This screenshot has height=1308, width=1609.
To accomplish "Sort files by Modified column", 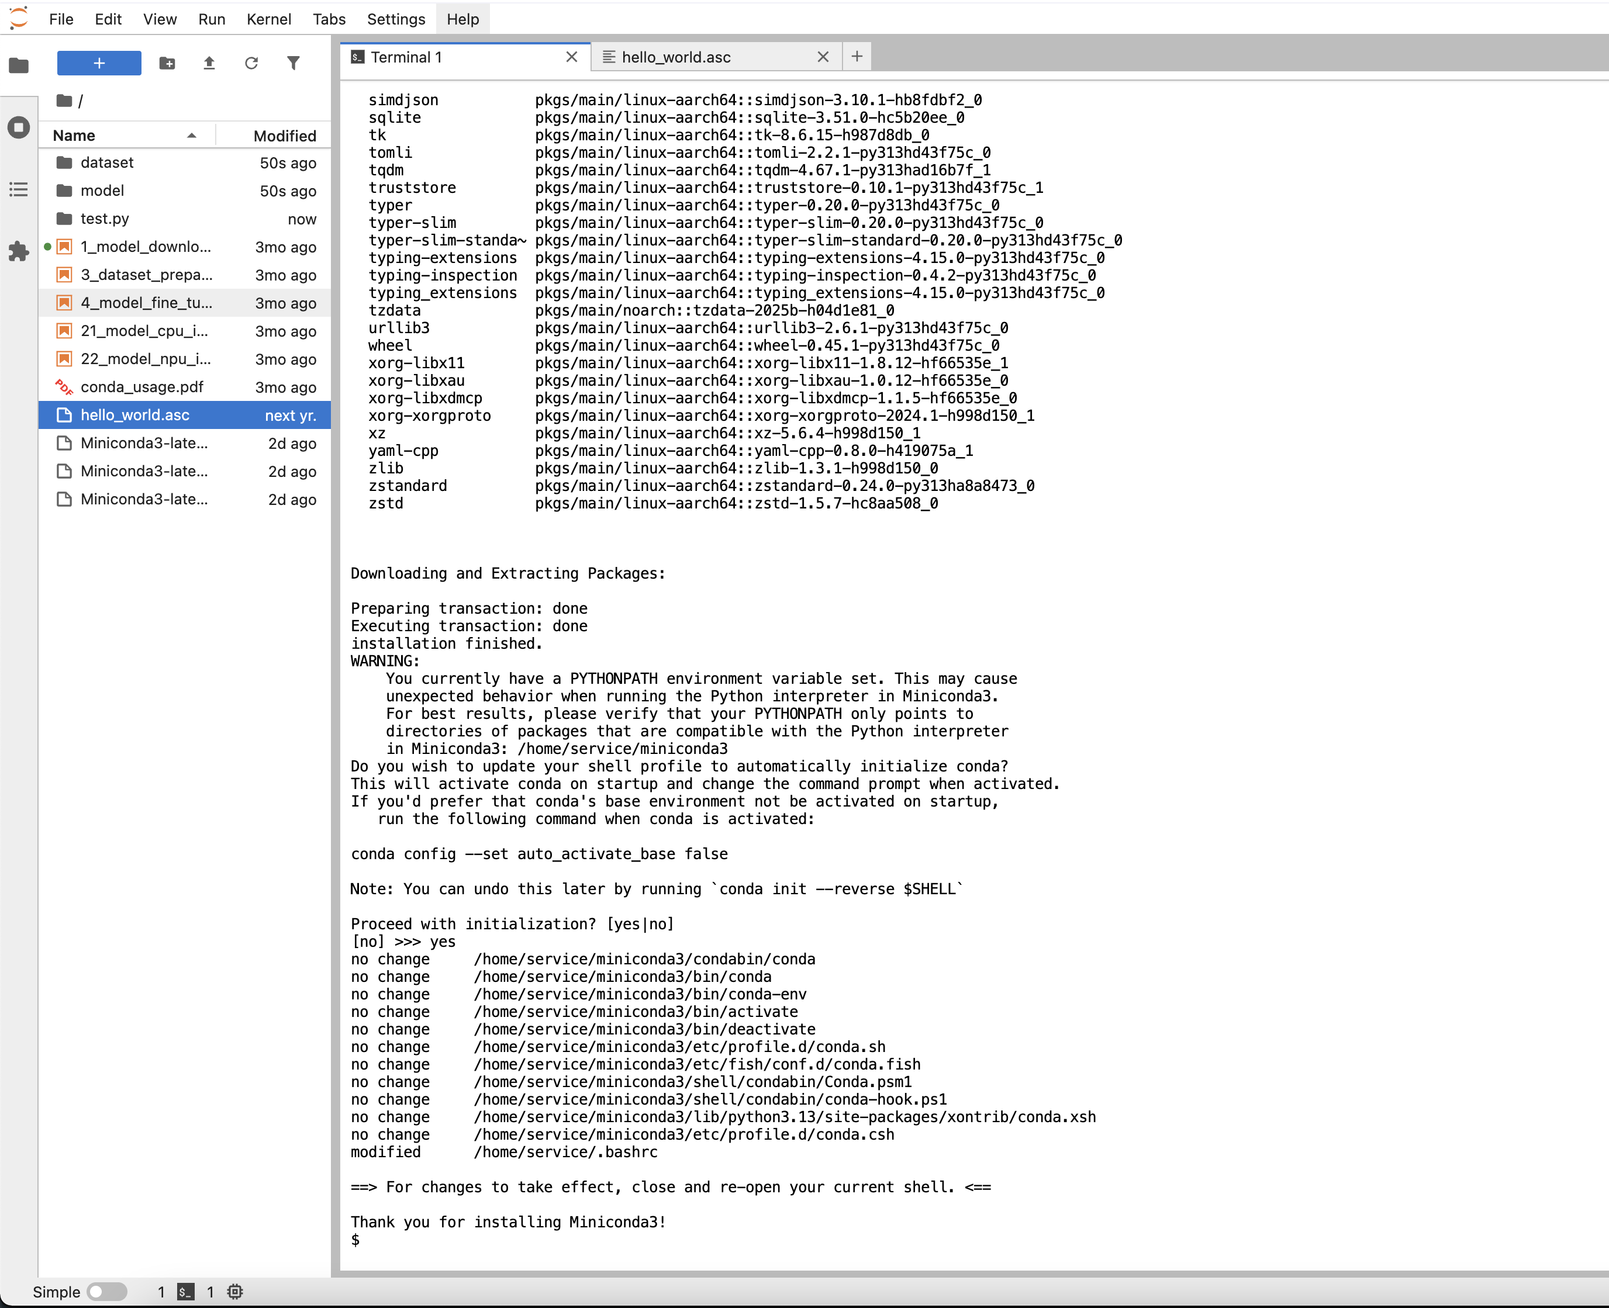I will click(284, 136).
